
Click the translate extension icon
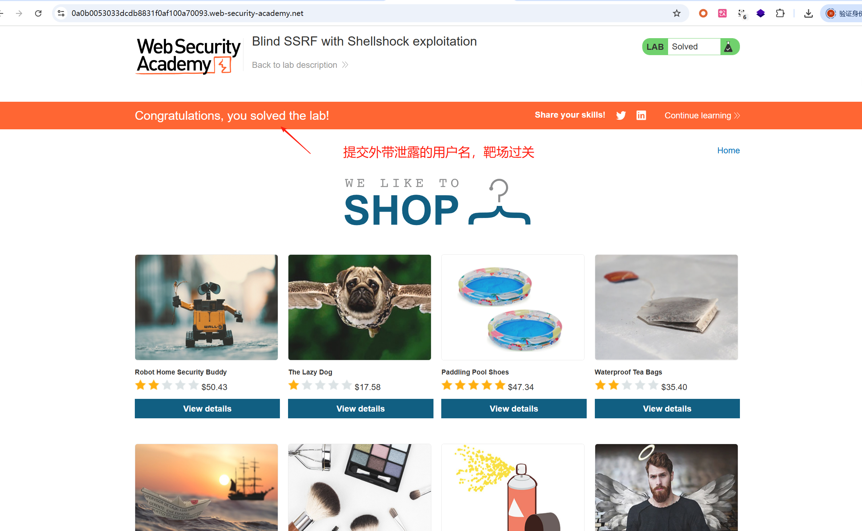pos(722,13)
